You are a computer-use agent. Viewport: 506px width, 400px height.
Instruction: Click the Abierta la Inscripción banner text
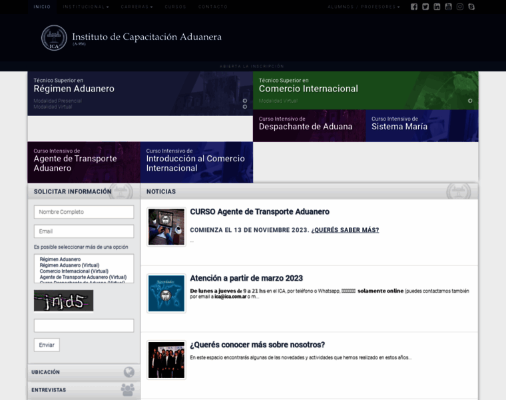[x=252, y=66]
